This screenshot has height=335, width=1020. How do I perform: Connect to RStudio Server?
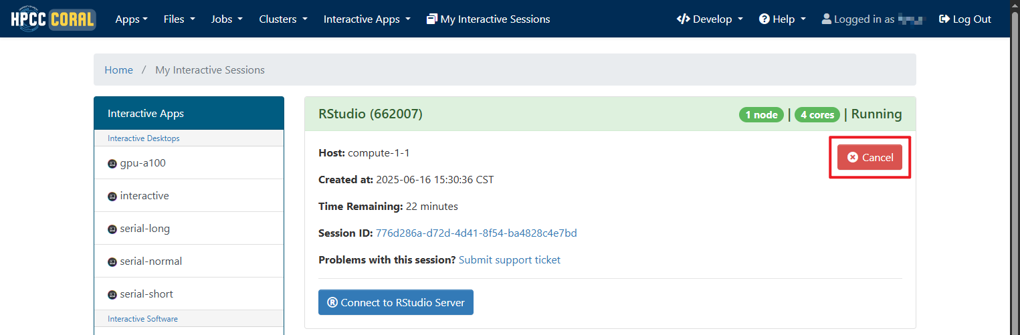click(396, 302)
